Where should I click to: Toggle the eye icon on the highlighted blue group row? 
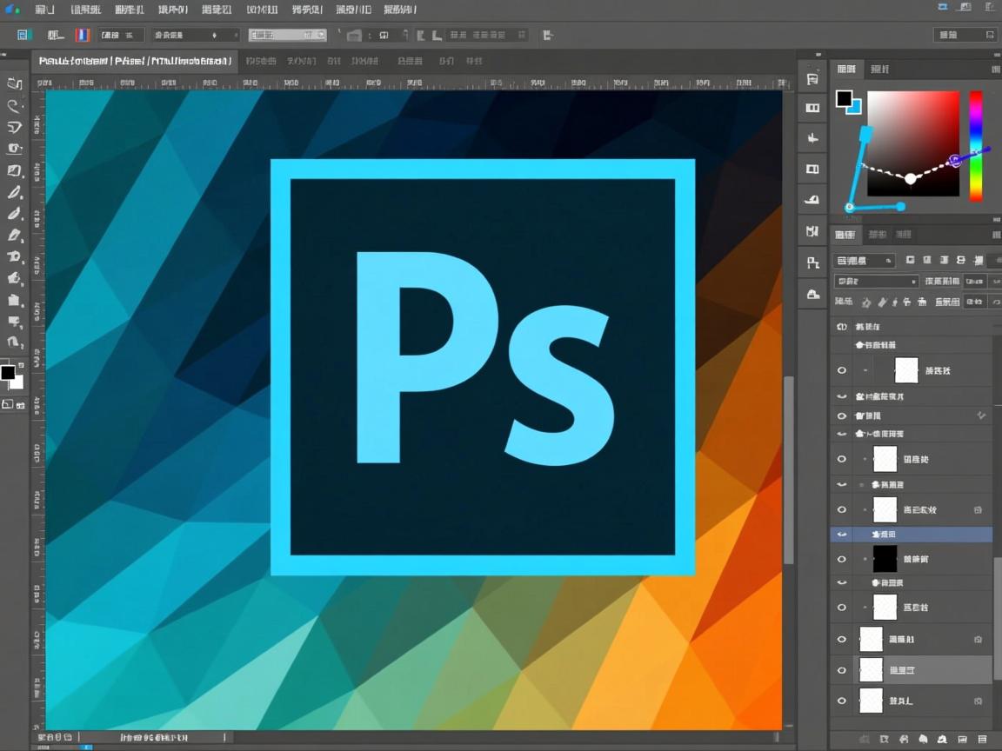[841, 535]
